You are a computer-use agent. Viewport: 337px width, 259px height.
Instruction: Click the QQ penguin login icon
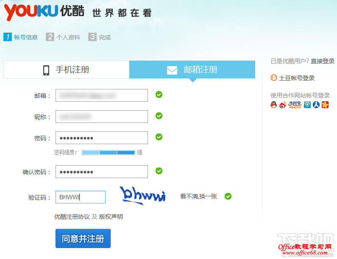pyautogui.click(x=273, y=105)
